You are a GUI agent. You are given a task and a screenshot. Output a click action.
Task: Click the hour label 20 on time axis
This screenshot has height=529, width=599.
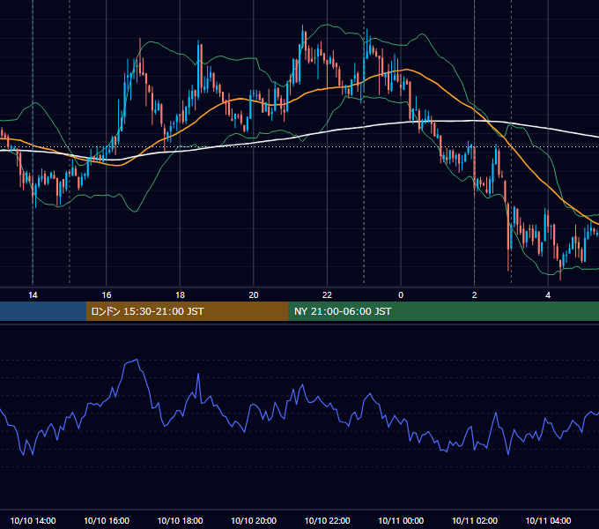(254, 295)
